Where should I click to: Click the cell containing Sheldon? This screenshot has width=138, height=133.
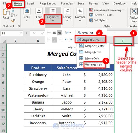click(67, 109)
